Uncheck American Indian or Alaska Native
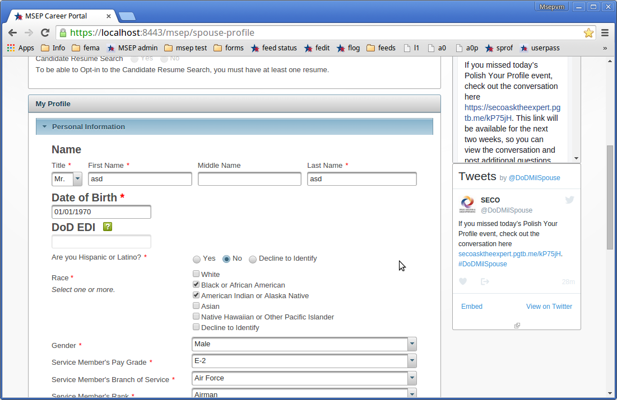This screenshot has width=617, height=400. [x=196, y=295]
